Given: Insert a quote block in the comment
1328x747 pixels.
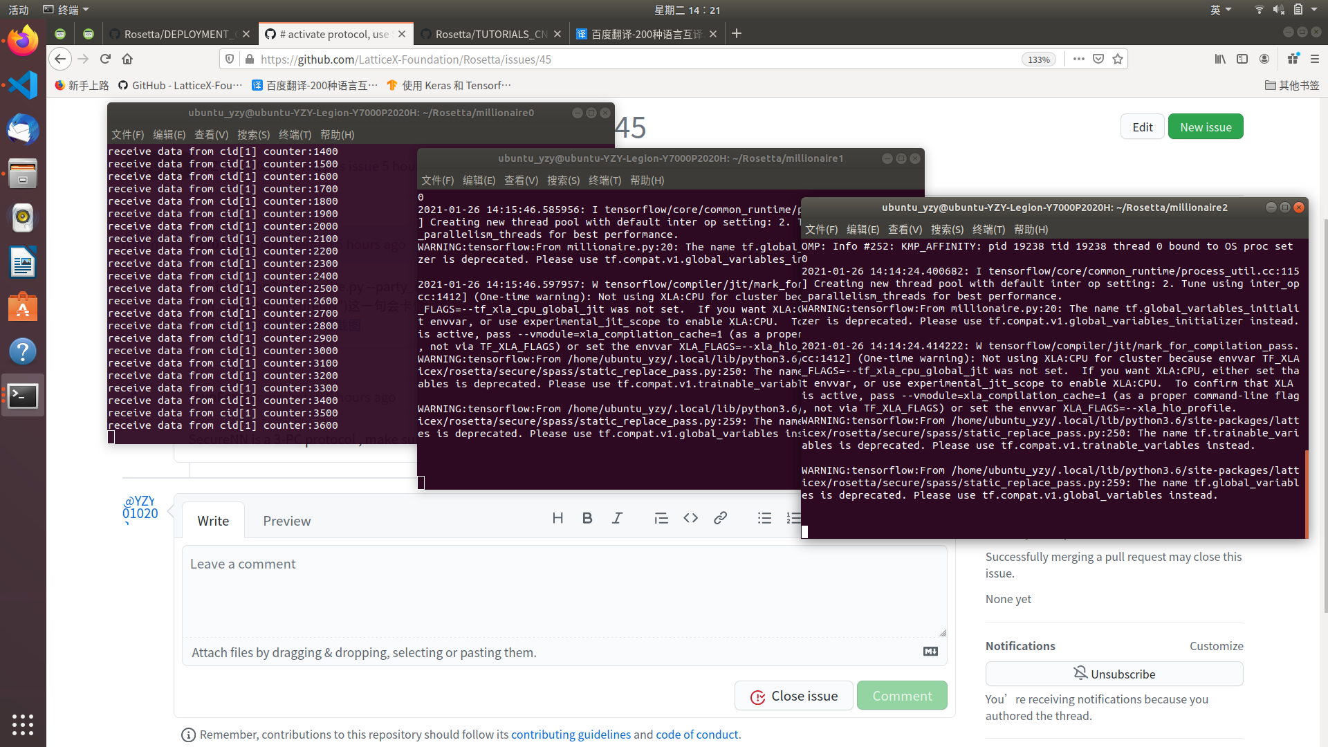Looking at the screenshot, I should 661,518.
